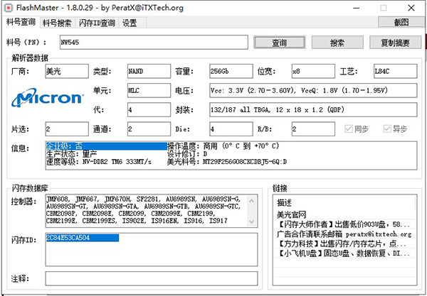Click the 类型 field showing NAND
427x296 pixels.
[149, 71]
